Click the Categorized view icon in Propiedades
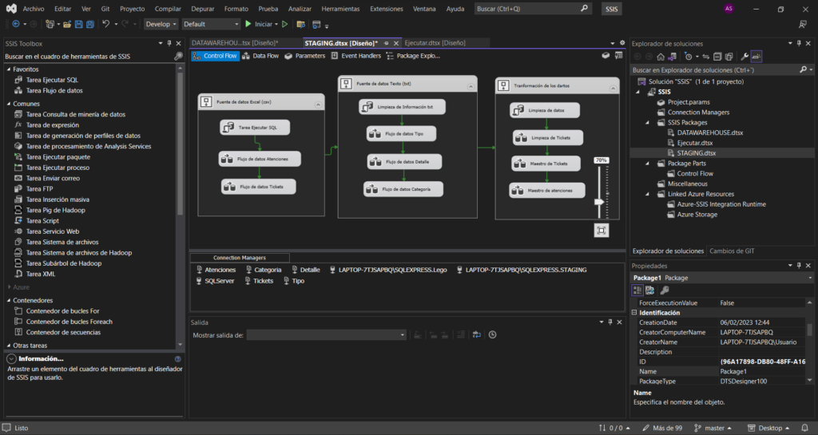The width and height of the screenshot is (818, 435). 638,290
